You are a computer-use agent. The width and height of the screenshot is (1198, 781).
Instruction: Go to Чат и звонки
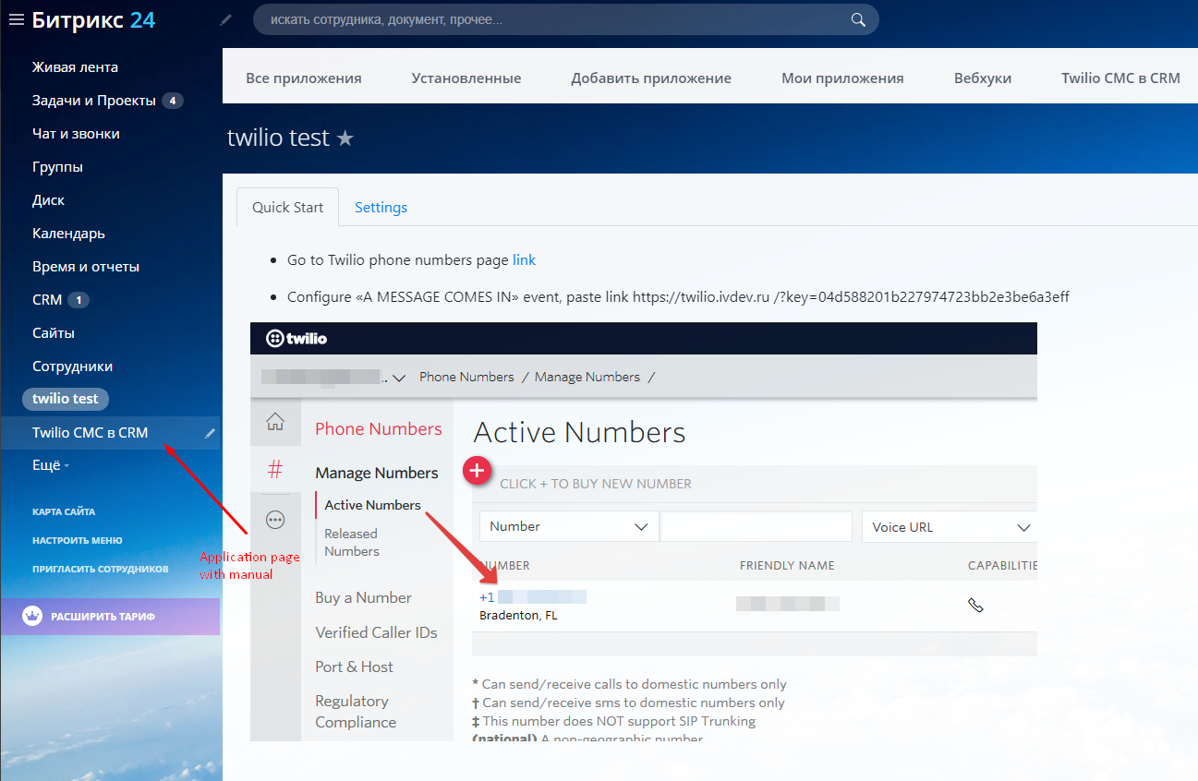point(76,134)
